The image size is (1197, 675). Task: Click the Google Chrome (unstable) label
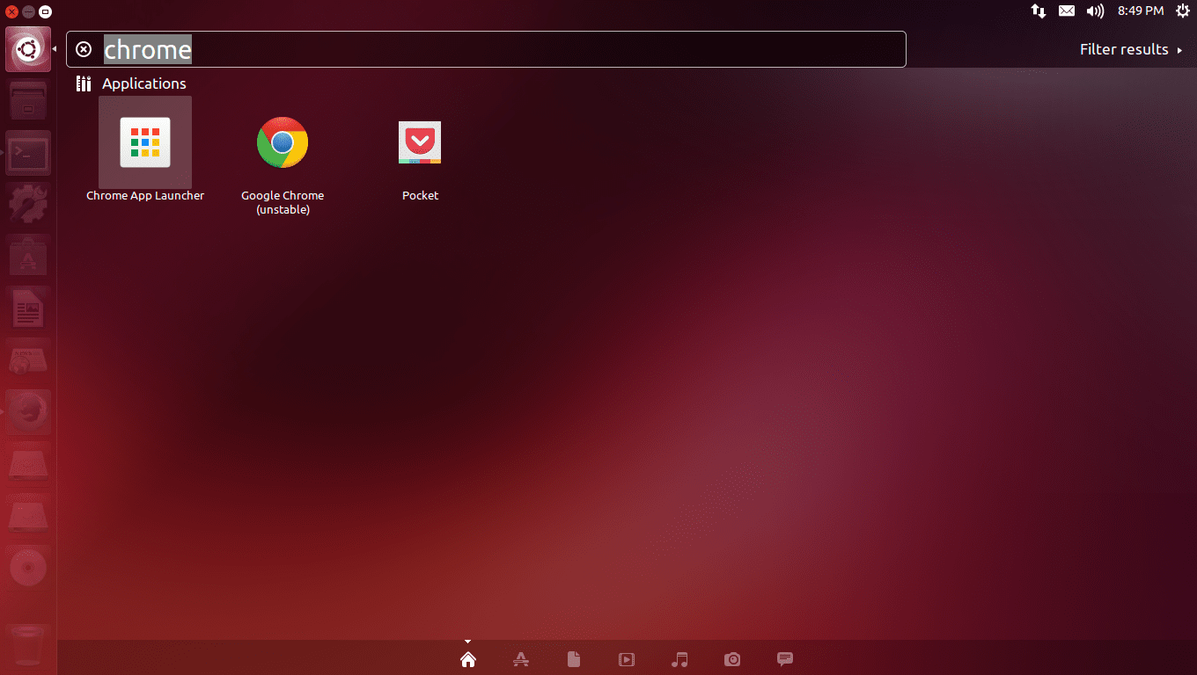(283, 202)
